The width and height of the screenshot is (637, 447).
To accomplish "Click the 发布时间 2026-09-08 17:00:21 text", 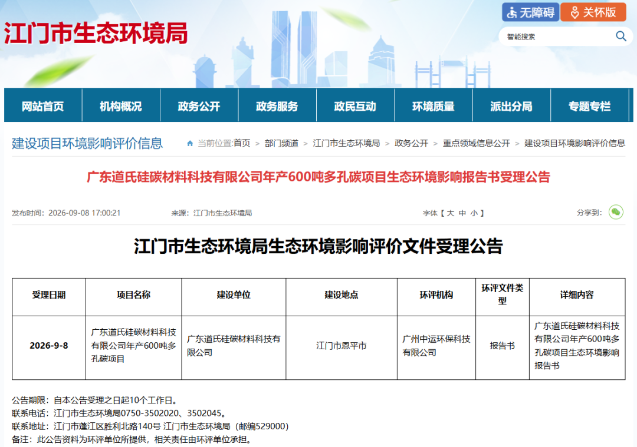I will click(x=66, y=213).
